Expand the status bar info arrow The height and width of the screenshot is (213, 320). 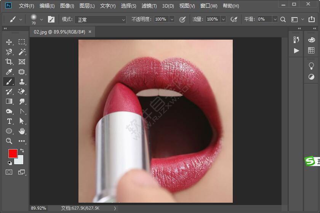click(x=115, y=208)
